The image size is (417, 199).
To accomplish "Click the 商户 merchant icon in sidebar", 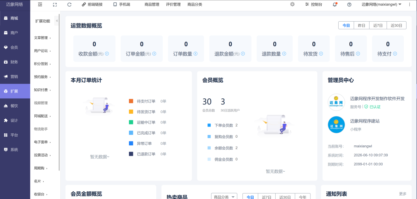I will click(x=5, y=33).
